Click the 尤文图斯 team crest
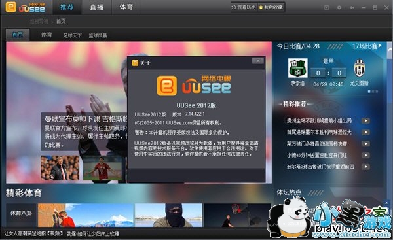The image size is (393, 240). [360, 68]
